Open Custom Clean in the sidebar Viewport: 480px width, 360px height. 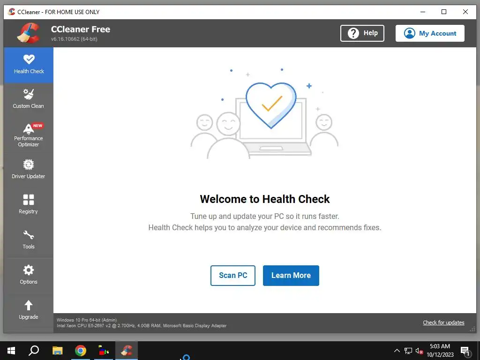point(29,99)
